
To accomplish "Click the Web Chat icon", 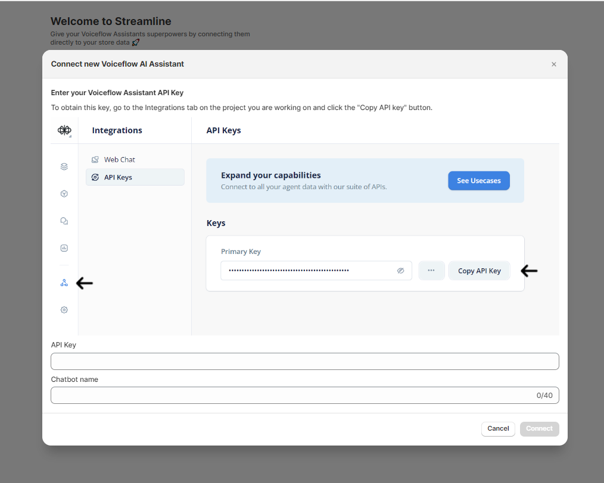I will tap(95, 159).
